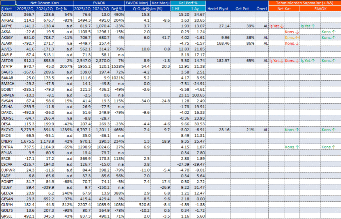
Task: Click the green İş Yat up arrow for ASTOR
Action: point(308,61)
